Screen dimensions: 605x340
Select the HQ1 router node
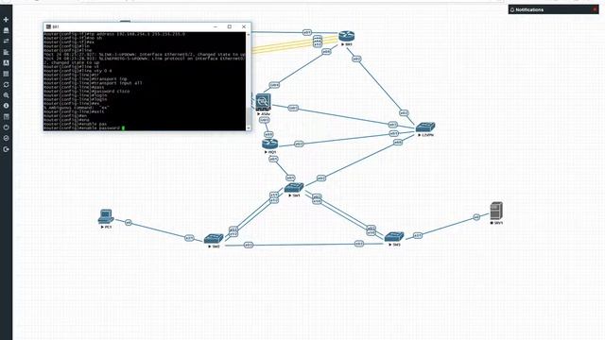tap(269, 144)
